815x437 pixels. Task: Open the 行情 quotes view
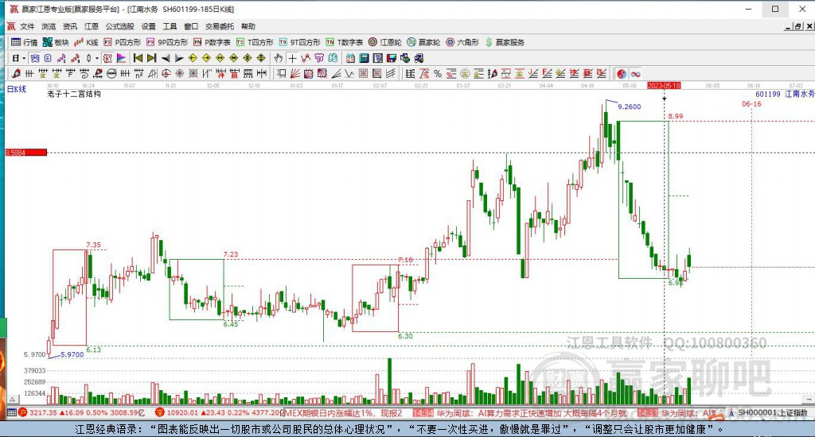click(24, 42)
